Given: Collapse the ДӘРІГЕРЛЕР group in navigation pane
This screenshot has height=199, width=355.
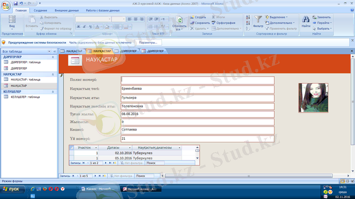Looking at the screenshot, I should 53,57.
